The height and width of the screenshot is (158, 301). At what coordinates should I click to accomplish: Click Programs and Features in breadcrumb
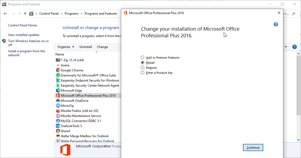(x=101, y=14)
